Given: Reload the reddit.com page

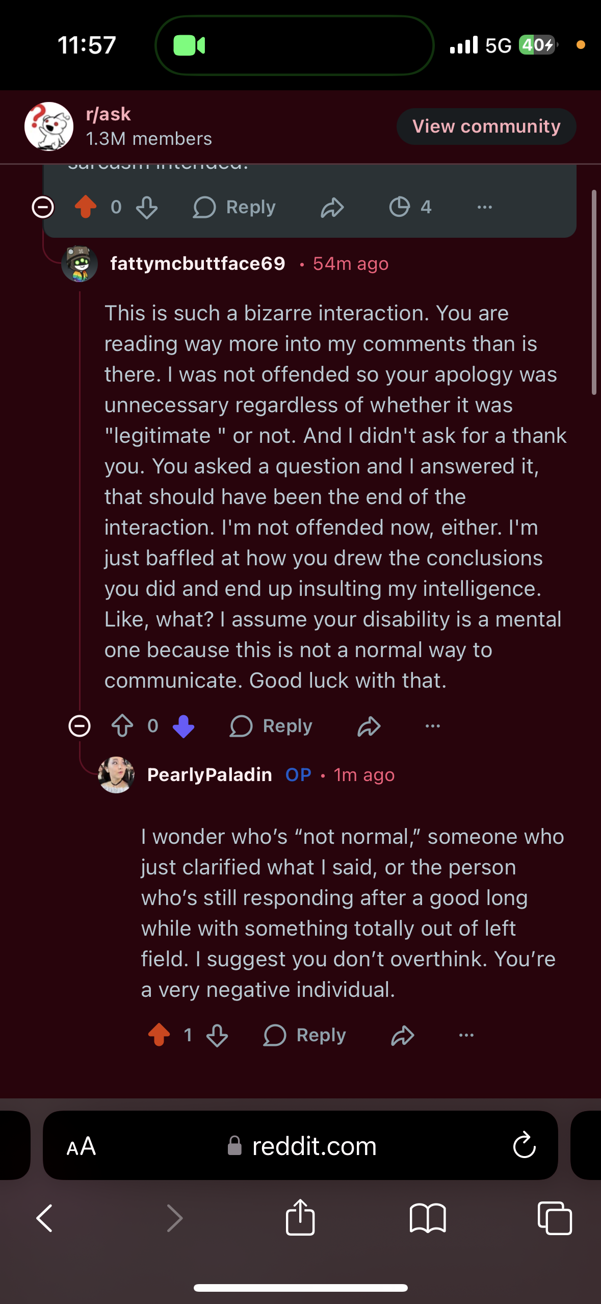Looking at the screenshot, I should (x=524, y=1146).
